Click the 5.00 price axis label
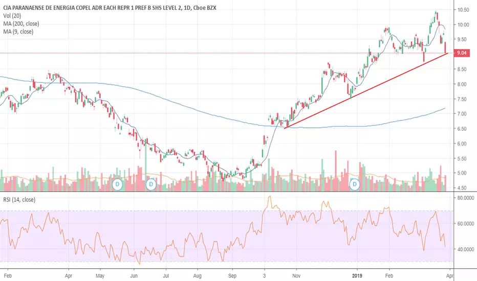 pyautogui.click(x=463, y=173)
